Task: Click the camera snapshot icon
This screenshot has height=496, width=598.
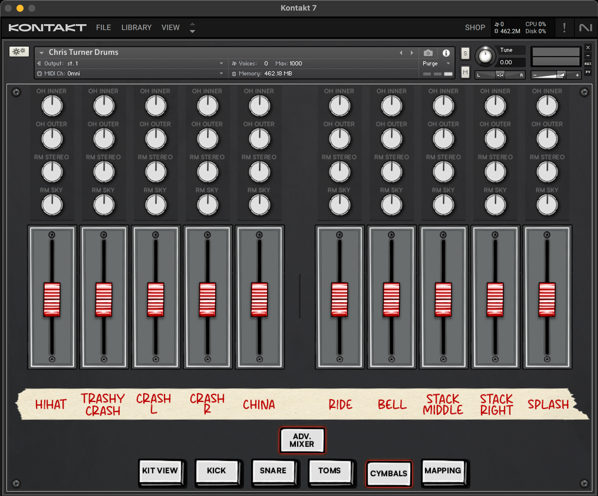Action: click(428, 53)
